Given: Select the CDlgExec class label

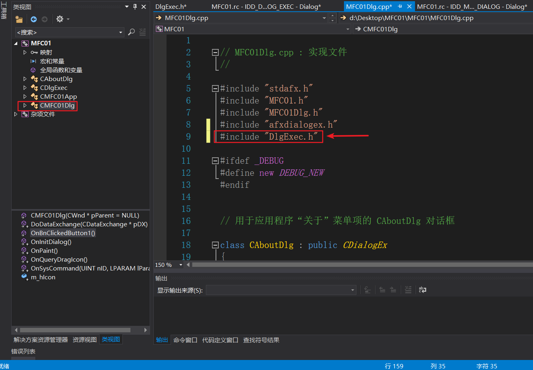Looking at the screenshot, I should coord(54,87).
